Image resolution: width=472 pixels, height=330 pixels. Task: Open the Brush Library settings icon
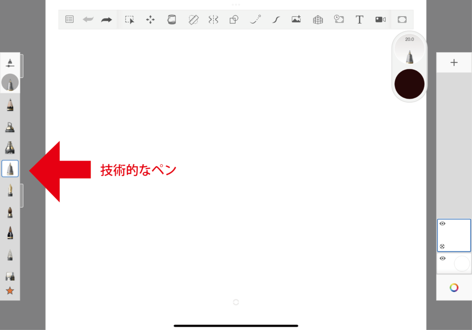10,63
